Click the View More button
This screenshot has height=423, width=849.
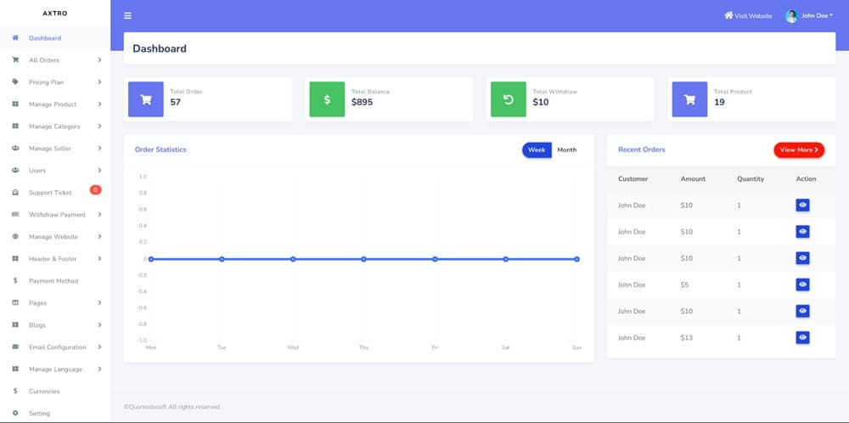tap(798, 149)
